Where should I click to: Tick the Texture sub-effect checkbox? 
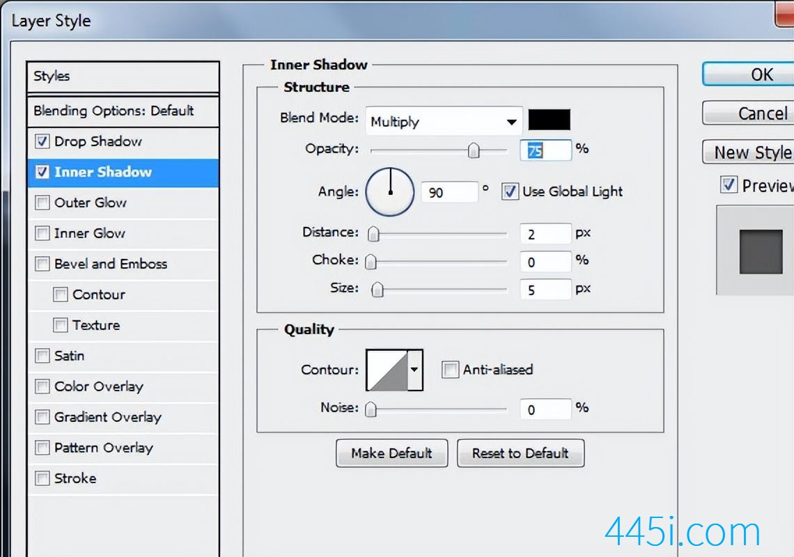61,325
